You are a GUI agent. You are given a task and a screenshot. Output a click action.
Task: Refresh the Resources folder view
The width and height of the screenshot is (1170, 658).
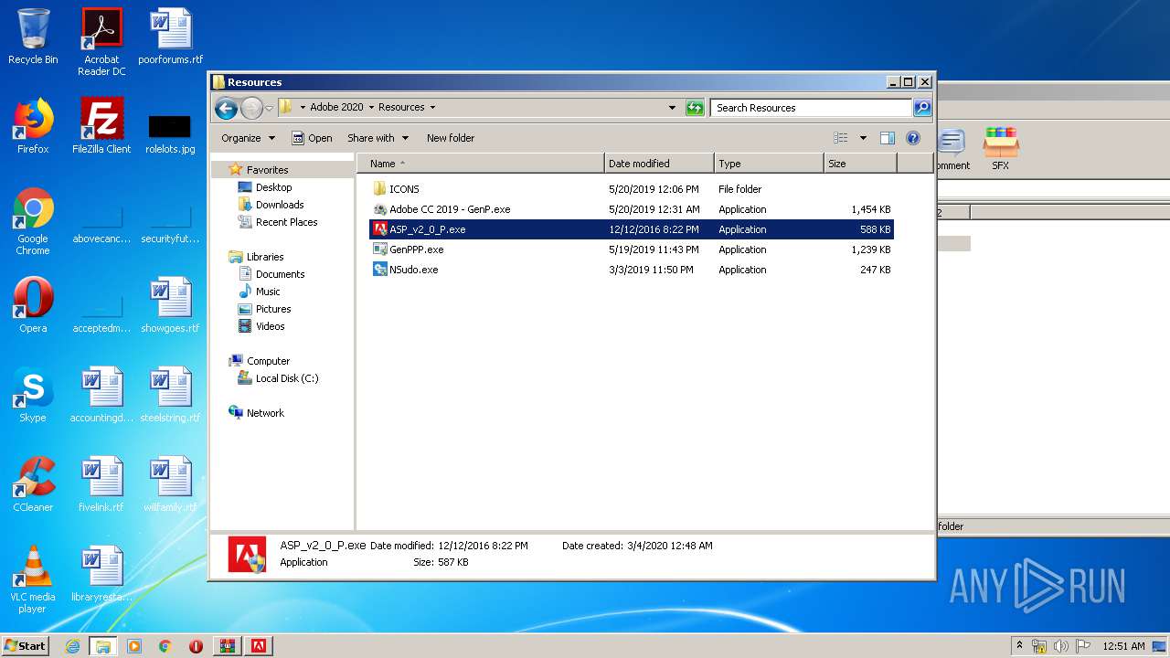pos(695,108)
